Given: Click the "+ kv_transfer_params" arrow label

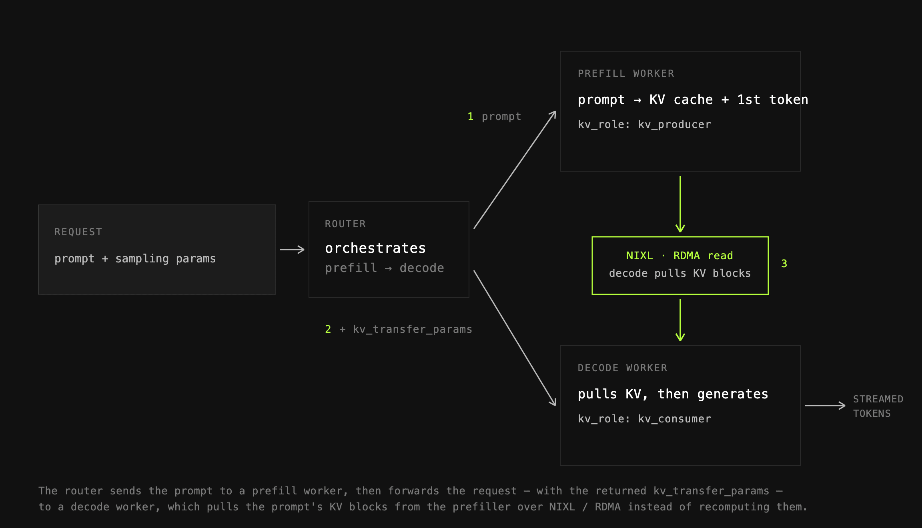Looking at the screenshot, I should (406, 329).
